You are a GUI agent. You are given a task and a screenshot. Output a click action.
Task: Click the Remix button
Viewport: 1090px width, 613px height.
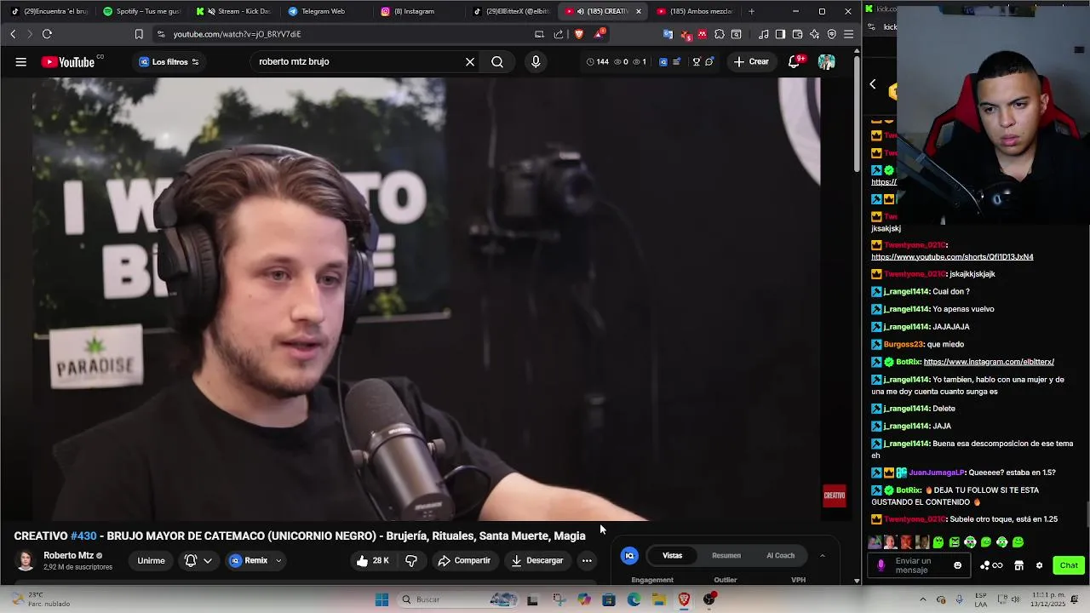(249, 560)
